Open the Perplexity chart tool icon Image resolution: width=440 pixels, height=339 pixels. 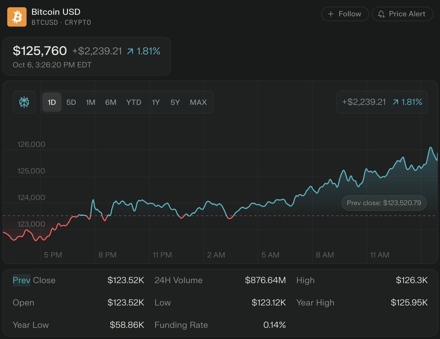(x=25, y=102)
